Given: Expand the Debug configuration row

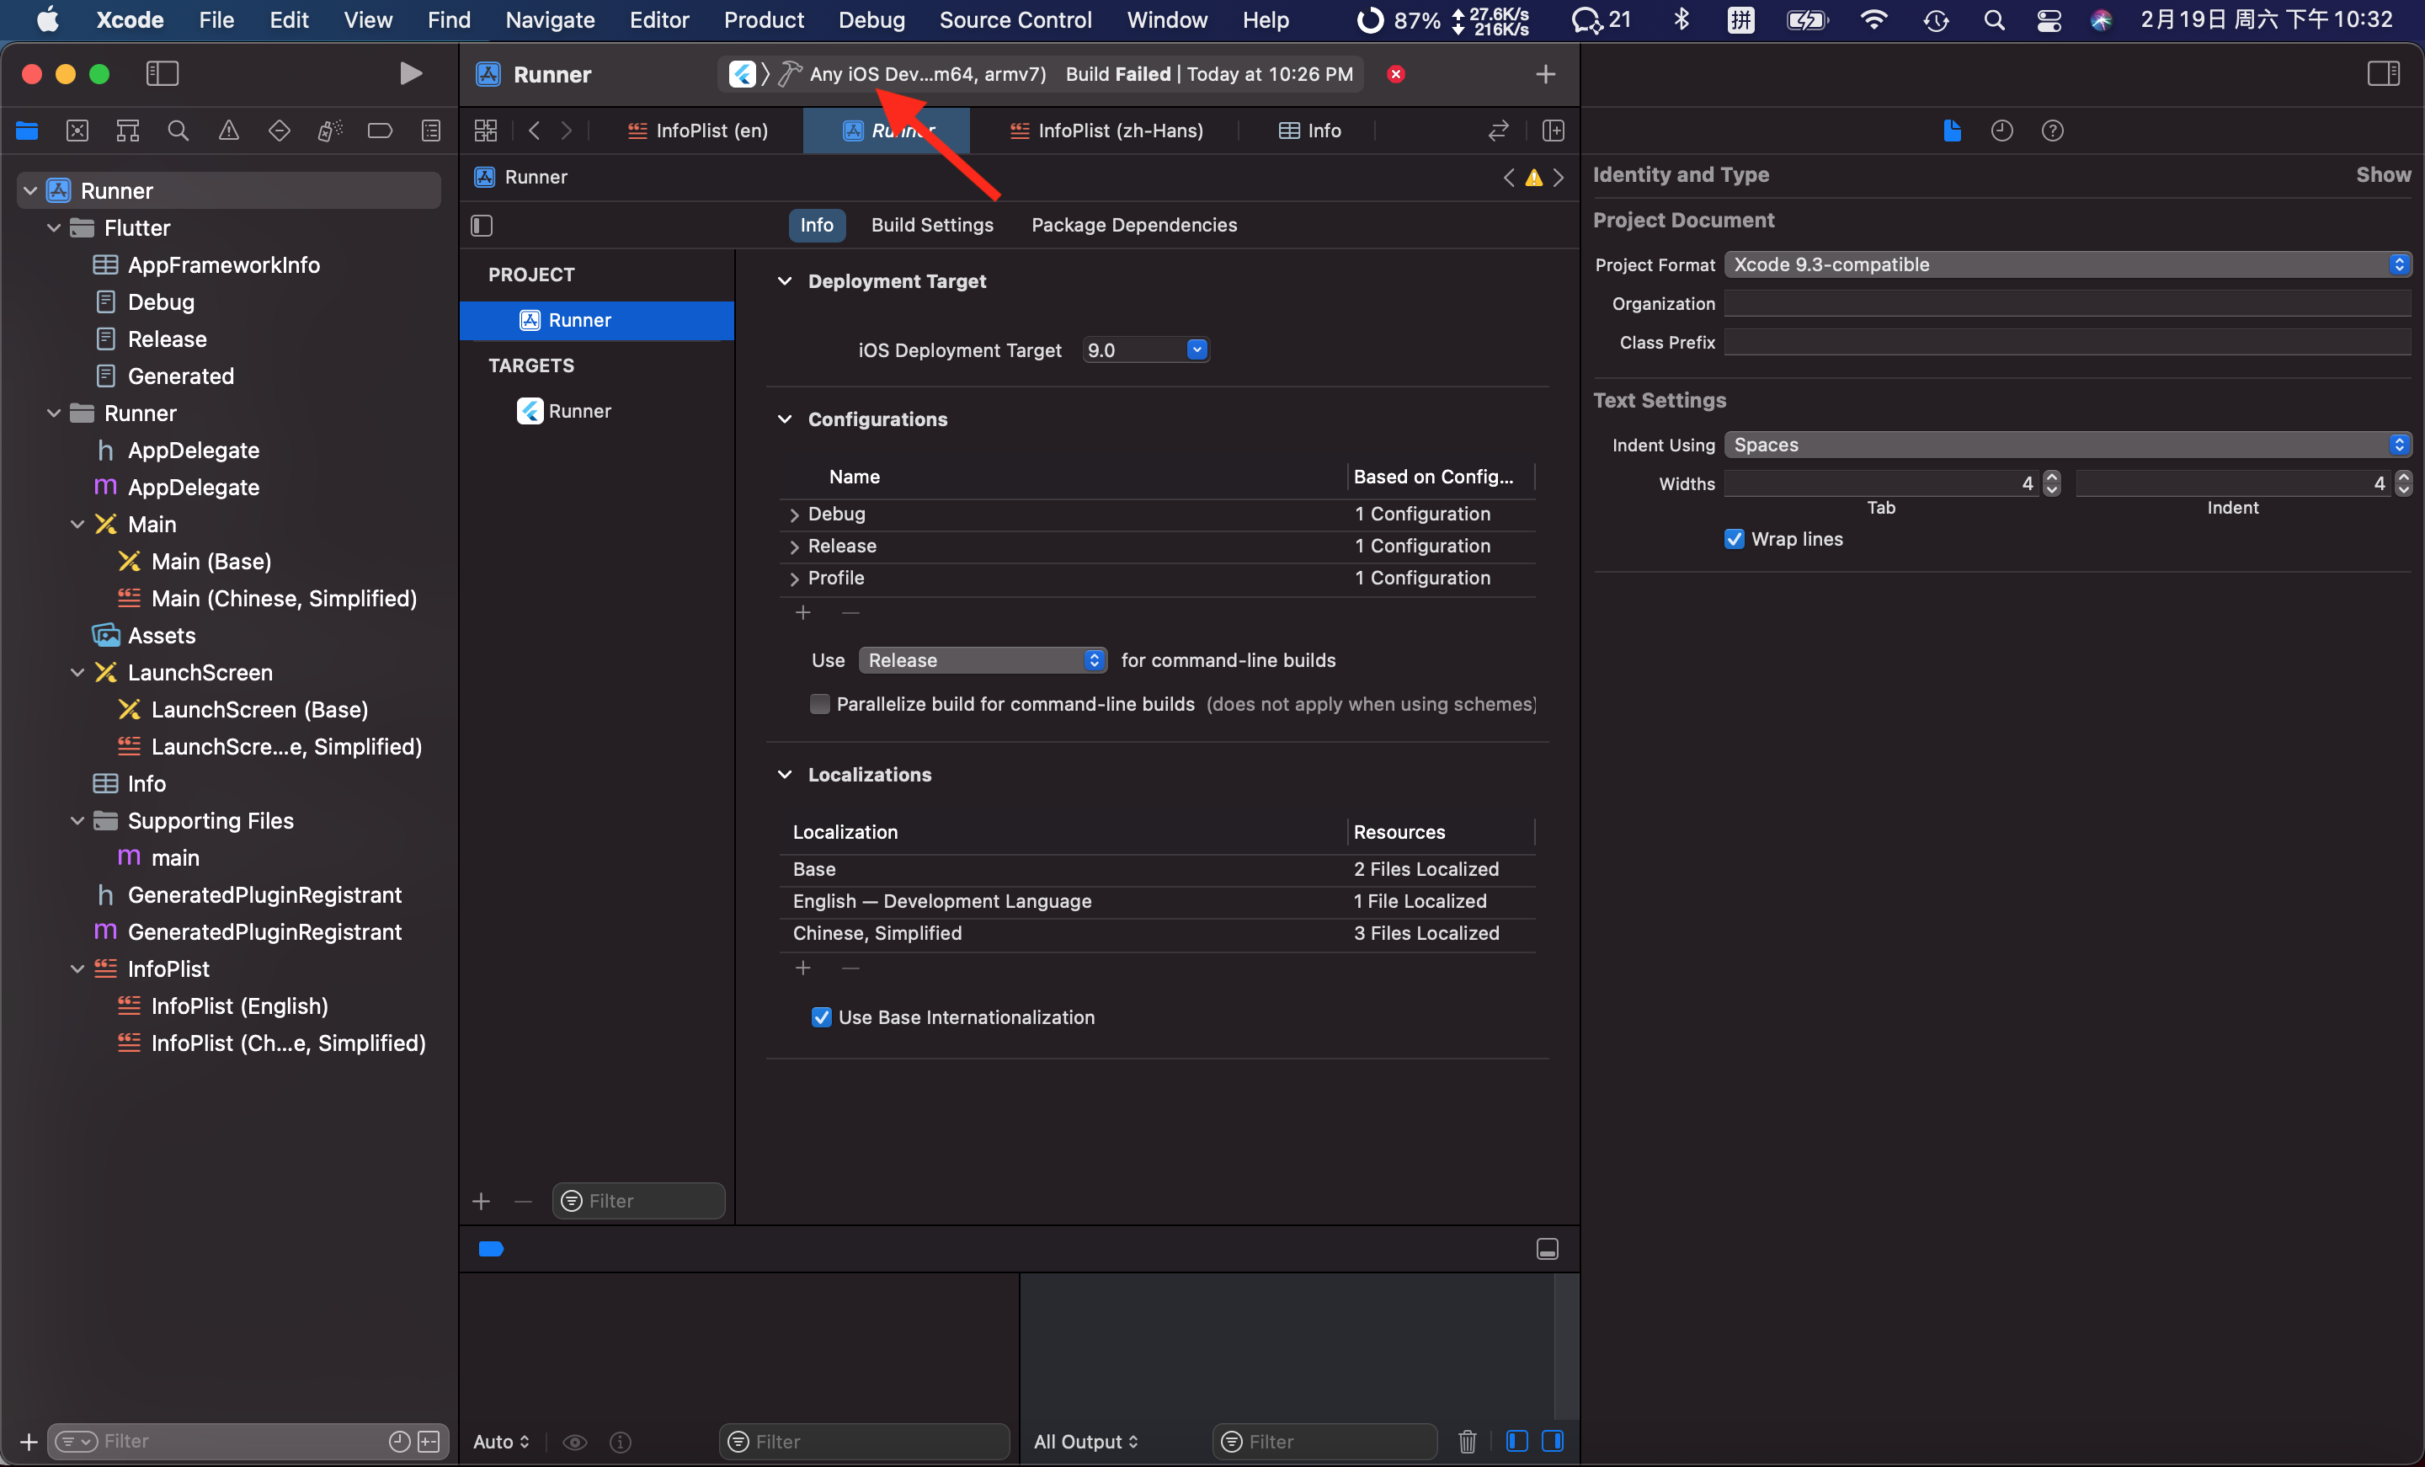Looking at the screenshot, I should click(x=794, y=515).
